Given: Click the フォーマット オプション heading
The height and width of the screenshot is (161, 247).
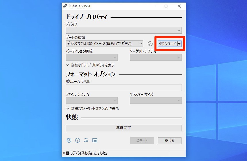Looking at the screenshot, I should click(90, 74).
